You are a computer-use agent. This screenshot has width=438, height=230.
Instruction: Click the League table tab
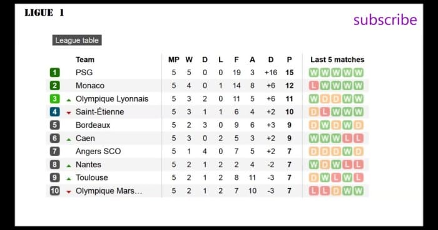click(77, 40)
